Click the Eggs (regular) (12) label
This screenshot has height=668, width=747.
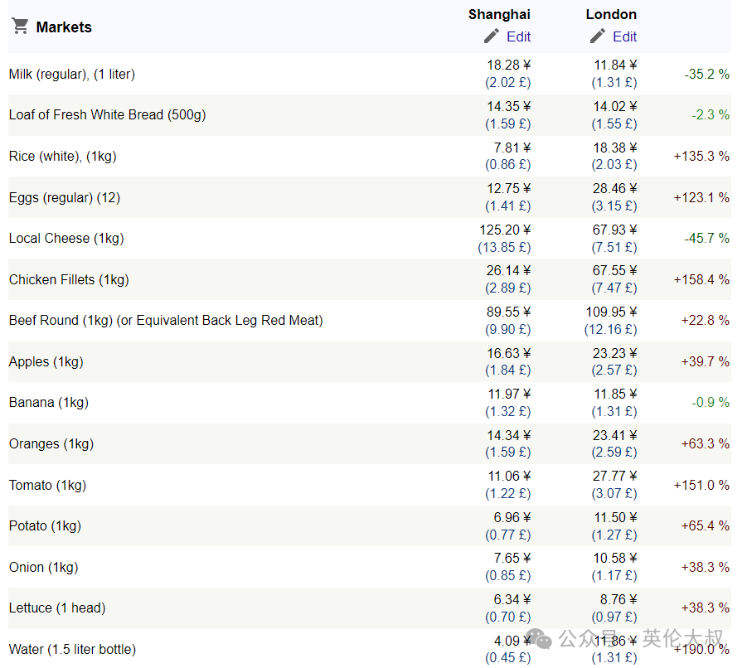[x=65, y=197]
